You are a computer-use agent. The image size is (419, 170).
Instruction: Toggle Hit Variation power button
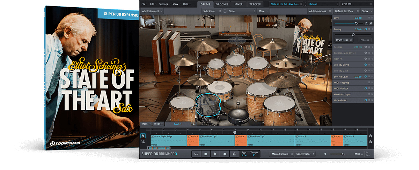point(366,100)
